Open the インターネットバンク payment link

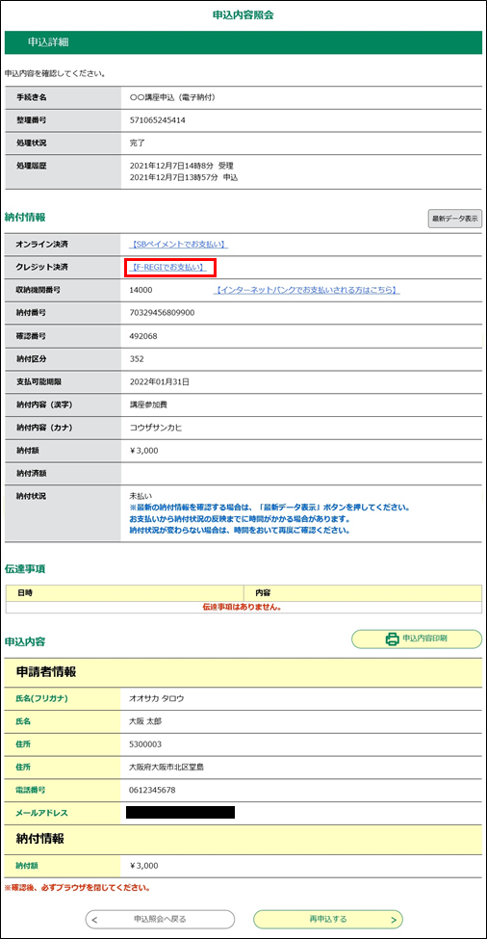(306, 290)
